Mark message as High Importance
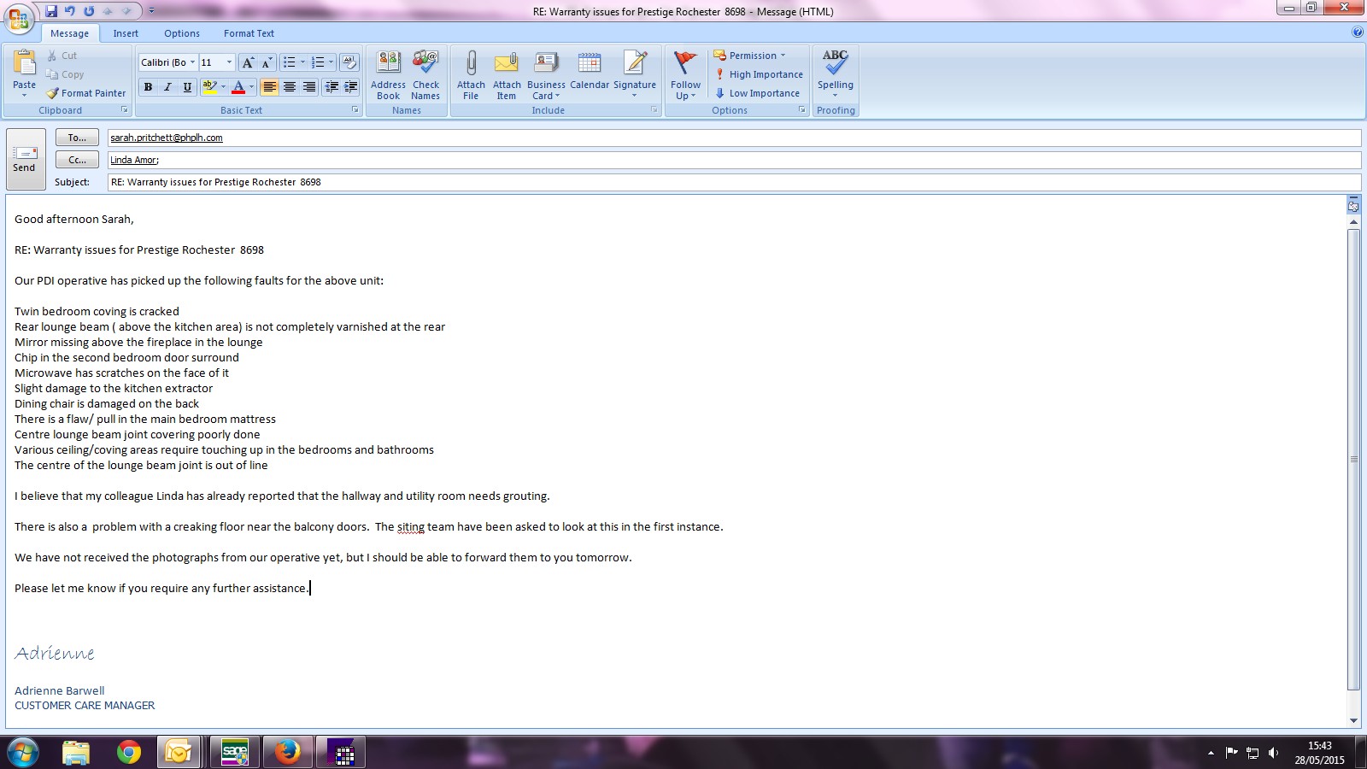This screenshot has width=1367, height=769. point(759,74)
